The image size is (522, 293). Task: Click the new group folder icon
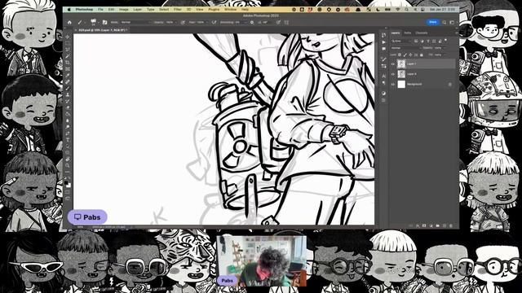[x=437, y=225]
